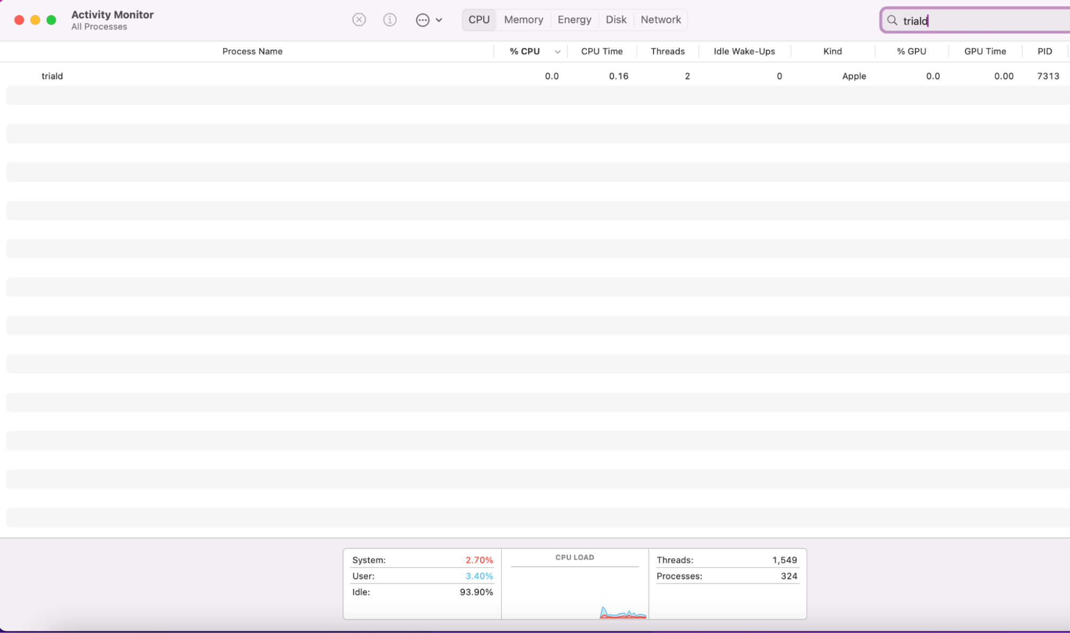Keep CPU view selected by clicking CPU

point(479,19)
